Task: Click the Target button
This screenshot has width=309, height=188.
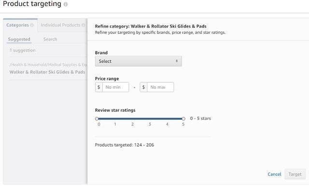Action: pyautogui.click(x=295, y=174)
